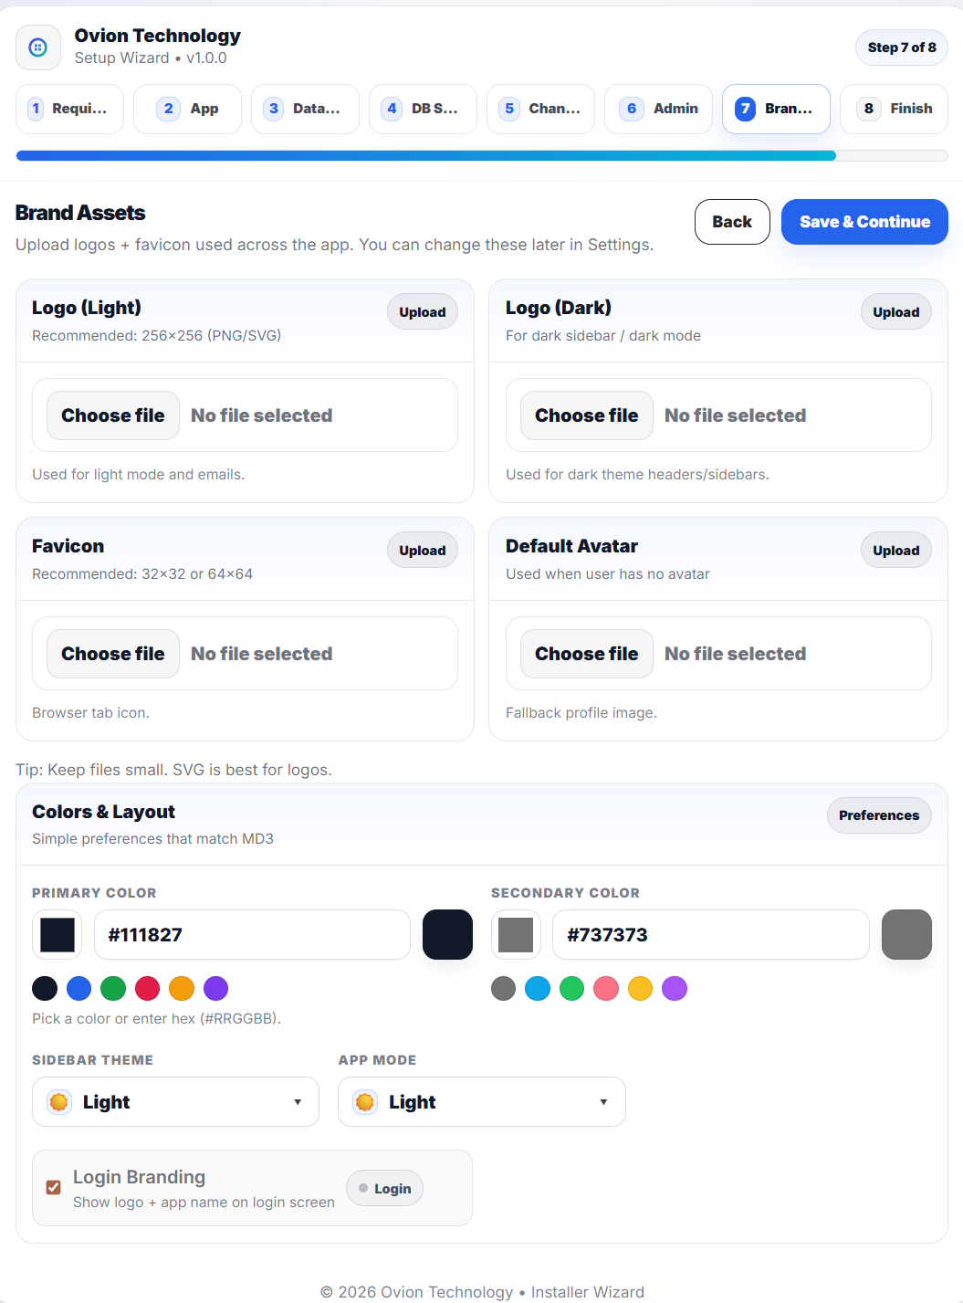Click the Login pill icon in Login Branding

pyautogui.click(x=363, y=1188)
